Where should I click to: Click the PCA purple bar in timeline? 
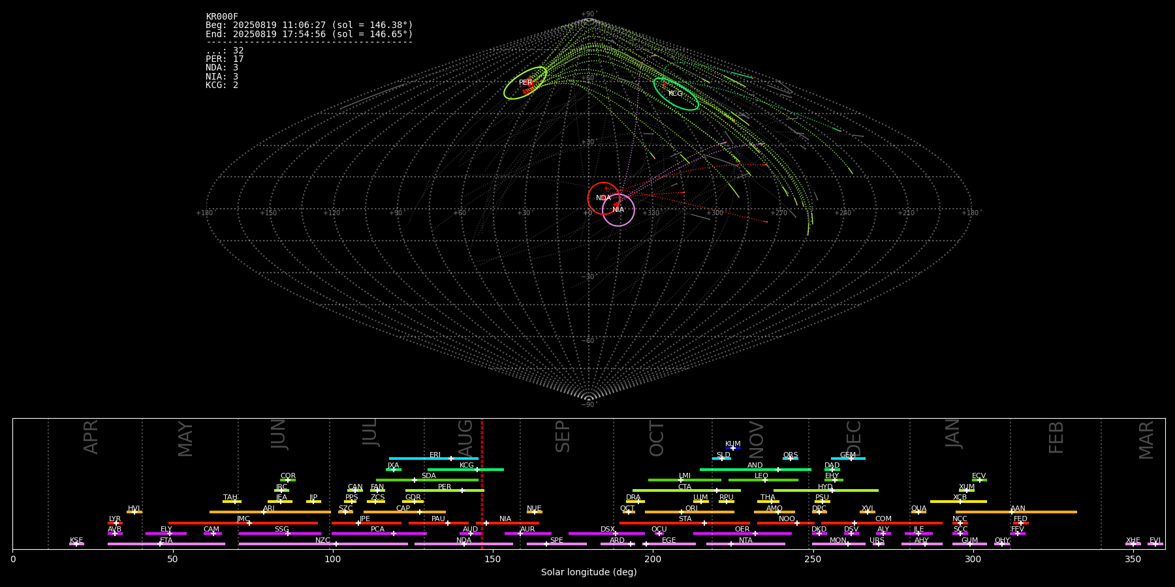379,534
